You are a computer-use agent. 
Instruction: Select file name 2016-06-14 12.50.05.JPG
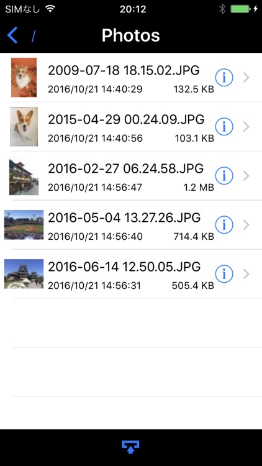tap(124, 267)
